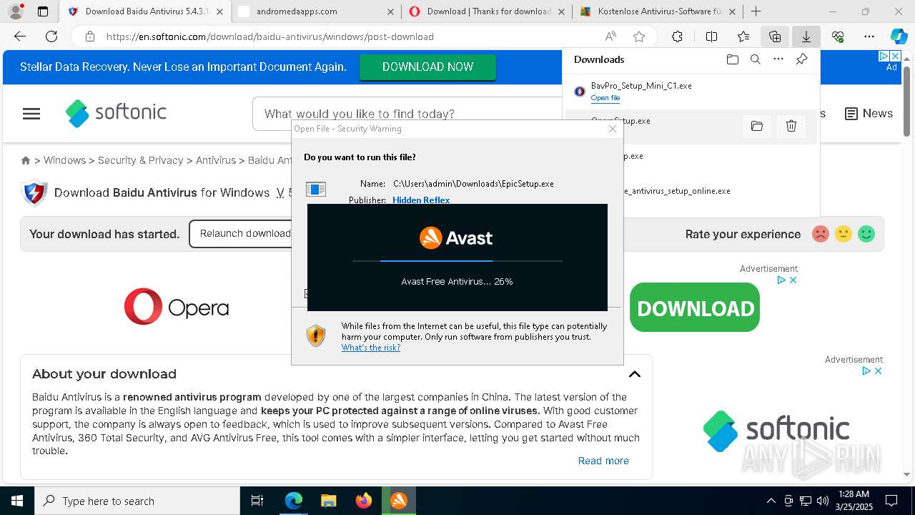The height and width of the screenshot is (515, 915).
Task: Rate experience with angry red face
Action: coord(821,234)
